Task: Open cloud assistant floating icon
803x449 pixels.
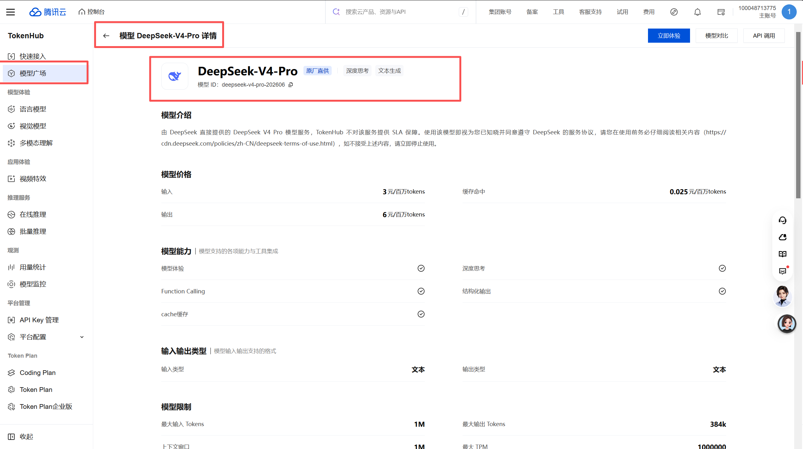Action: (783, 237)
